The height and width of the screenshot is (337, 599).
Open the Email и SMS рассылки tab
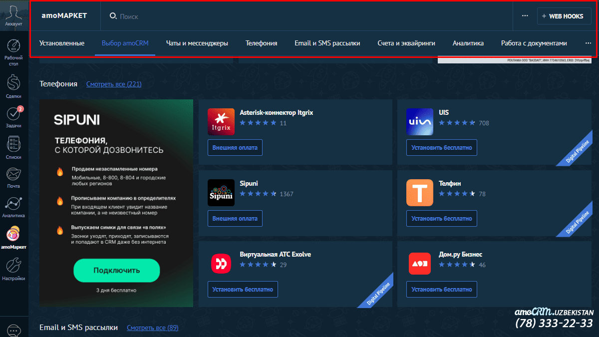(x=327, y=43)
